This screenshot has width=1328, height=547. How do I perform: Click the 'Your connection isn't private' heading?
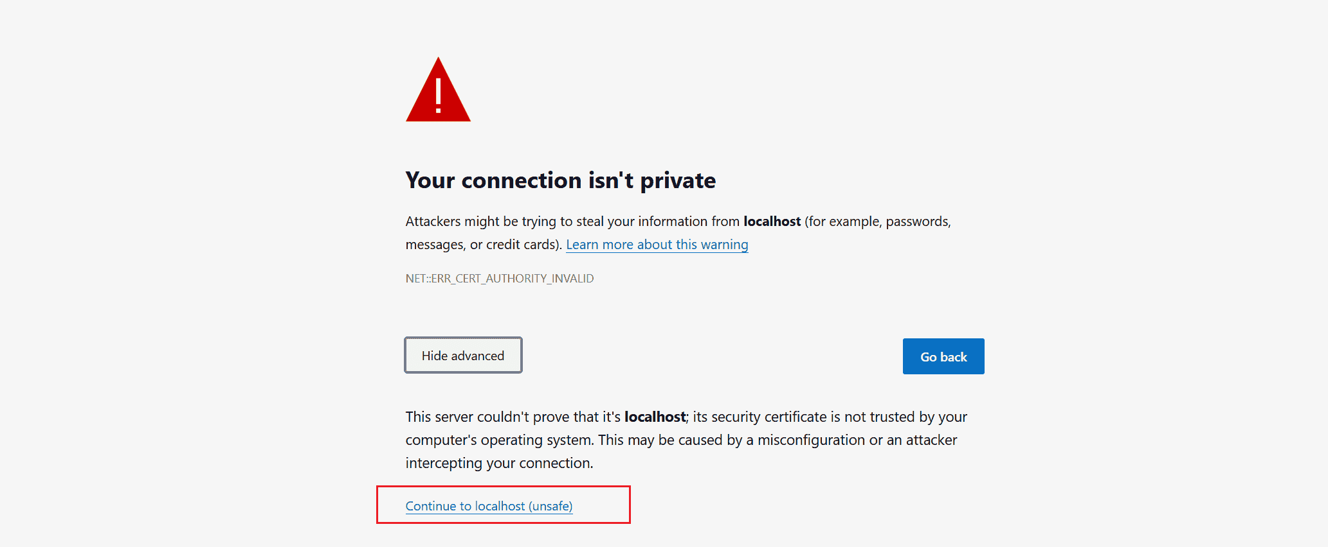coord(561,180)
